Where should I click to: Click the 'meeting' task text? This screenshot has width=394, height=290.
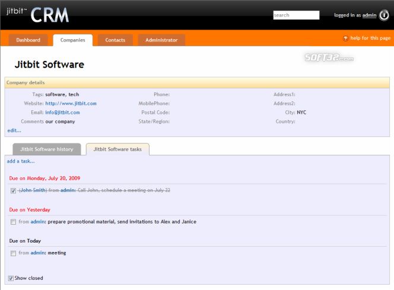pos(57,253)
